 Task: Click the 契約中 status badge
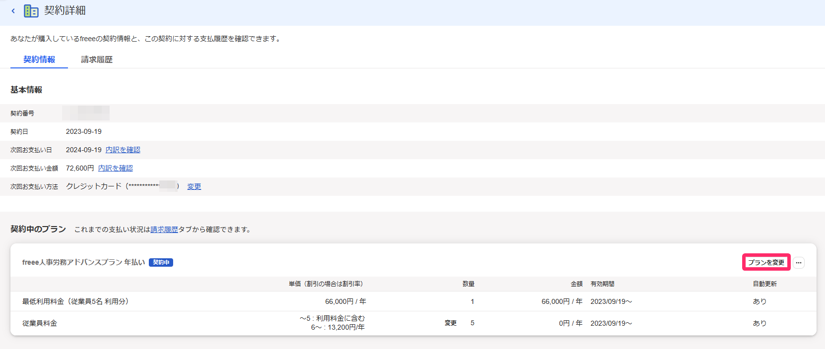pyautogui.click(x=161, y=262)
